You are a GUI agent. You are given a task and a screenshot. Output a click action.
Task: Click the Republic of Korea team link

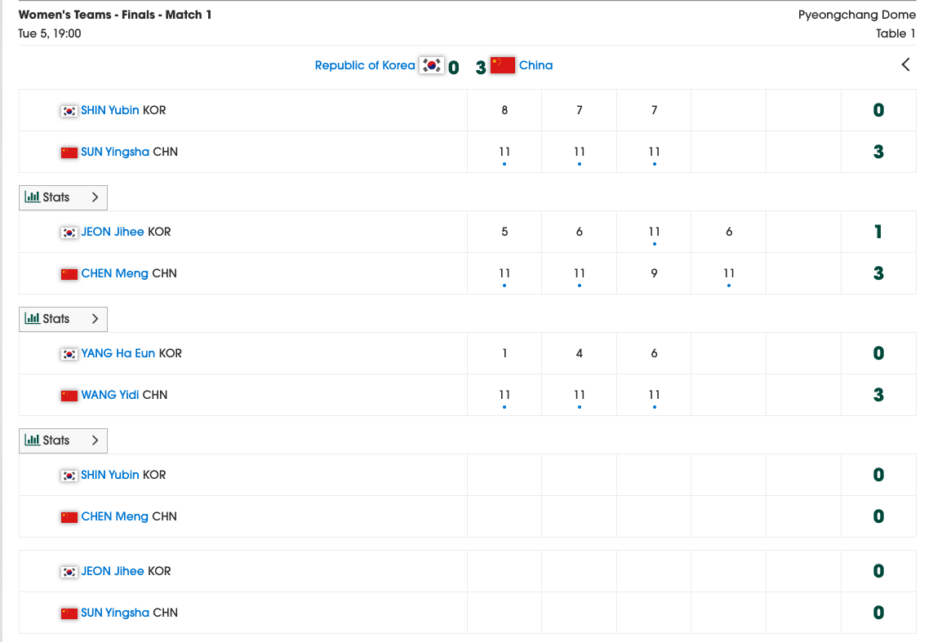pyautogui.click(x=365, y=65)
